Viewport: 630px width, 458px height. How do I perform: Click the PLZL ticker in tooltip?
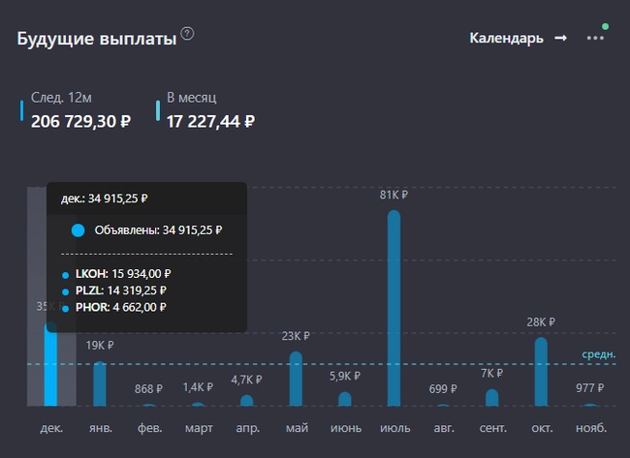(89, 290)
